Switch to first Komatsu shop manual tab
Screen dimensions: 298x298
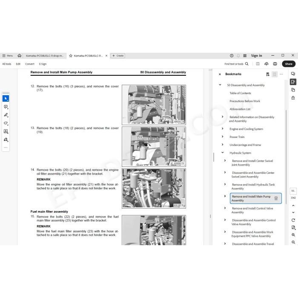[x=44, y=56]
